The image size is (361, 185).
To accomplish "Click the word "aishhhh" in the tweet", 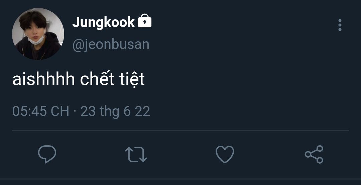I will point(43,80).
